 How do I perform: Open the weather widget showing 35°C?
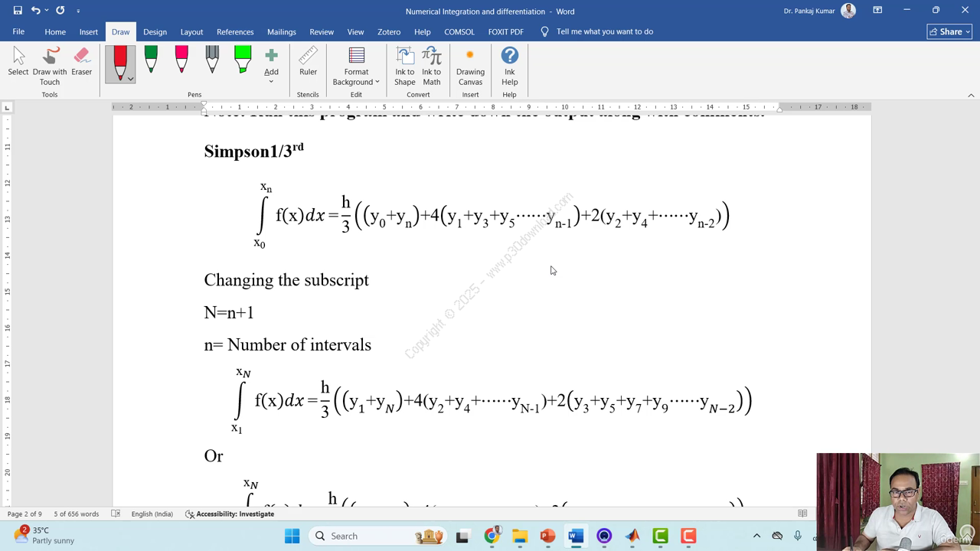pyautogui.click(x=44, y=535)
